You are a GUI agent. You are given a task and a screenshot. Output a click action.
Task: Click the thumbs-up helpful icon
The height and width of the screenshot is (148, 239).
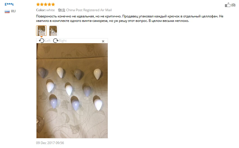pos(228,5)
